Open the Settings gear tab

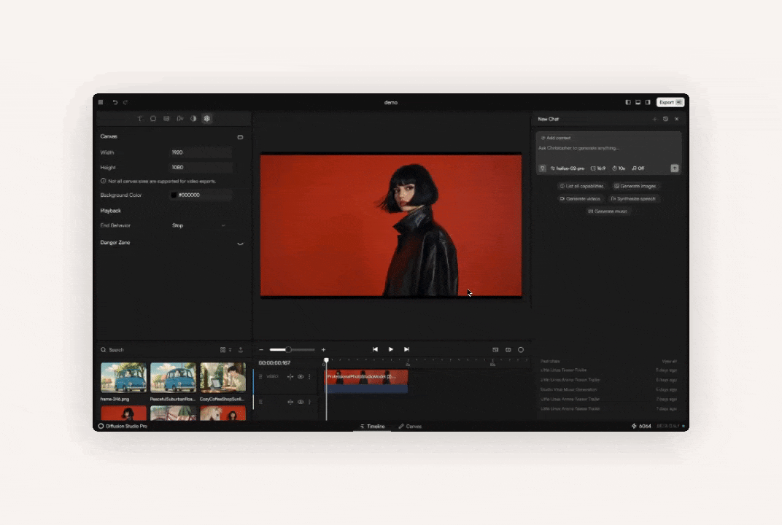click(207, 119)
